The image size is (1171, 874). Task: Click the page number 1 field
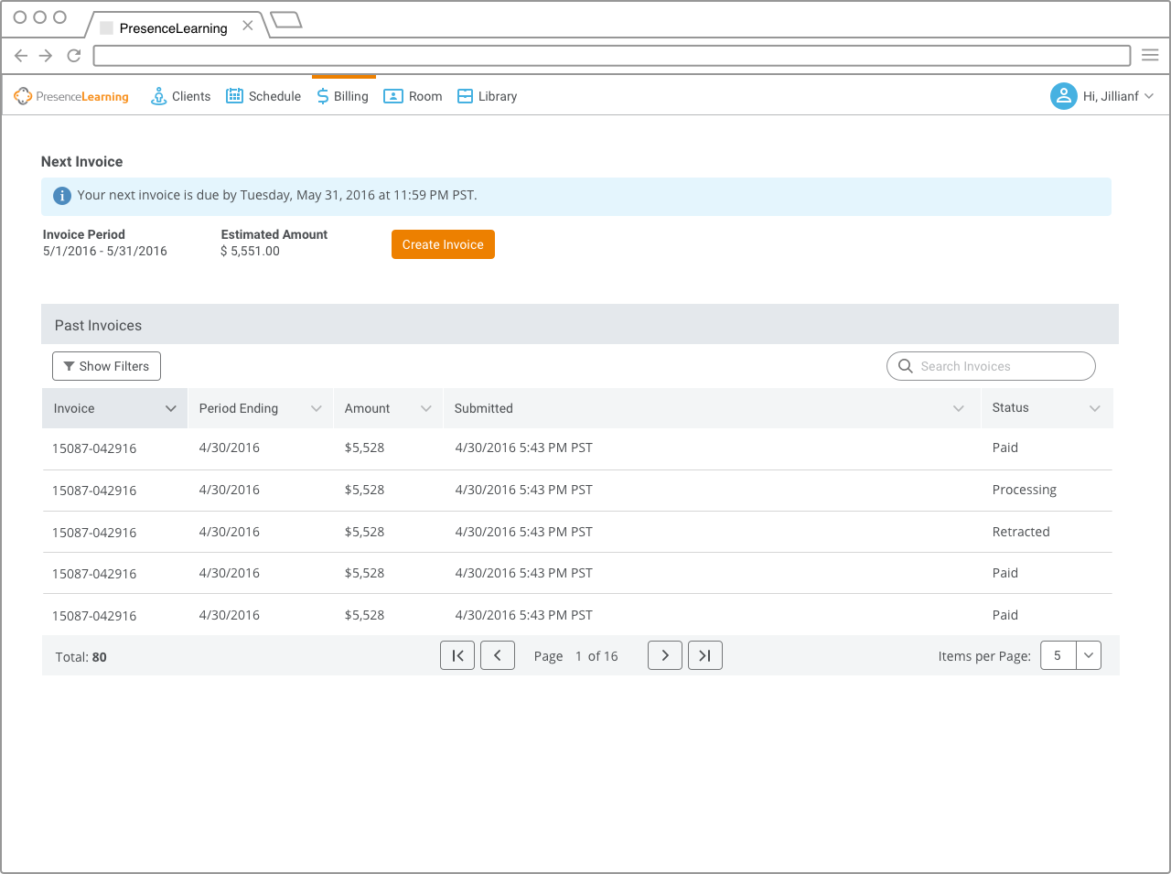pos(579,656)
